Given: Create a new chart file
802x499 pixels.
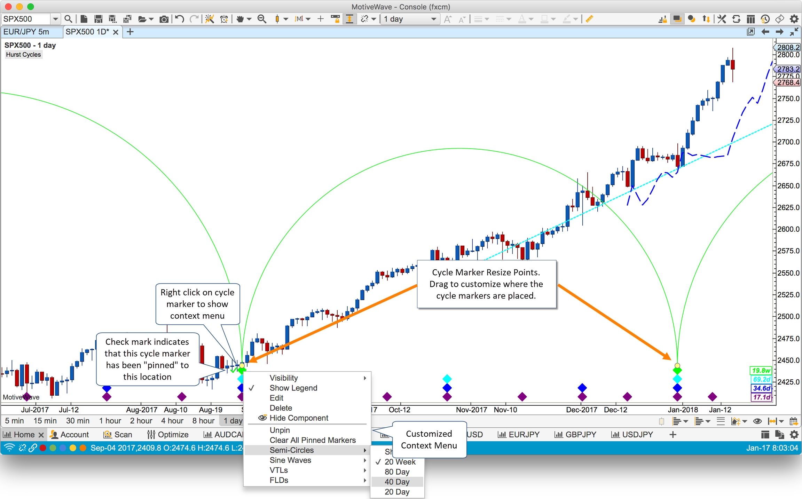Looking at the screenshot, I should 84,19.
